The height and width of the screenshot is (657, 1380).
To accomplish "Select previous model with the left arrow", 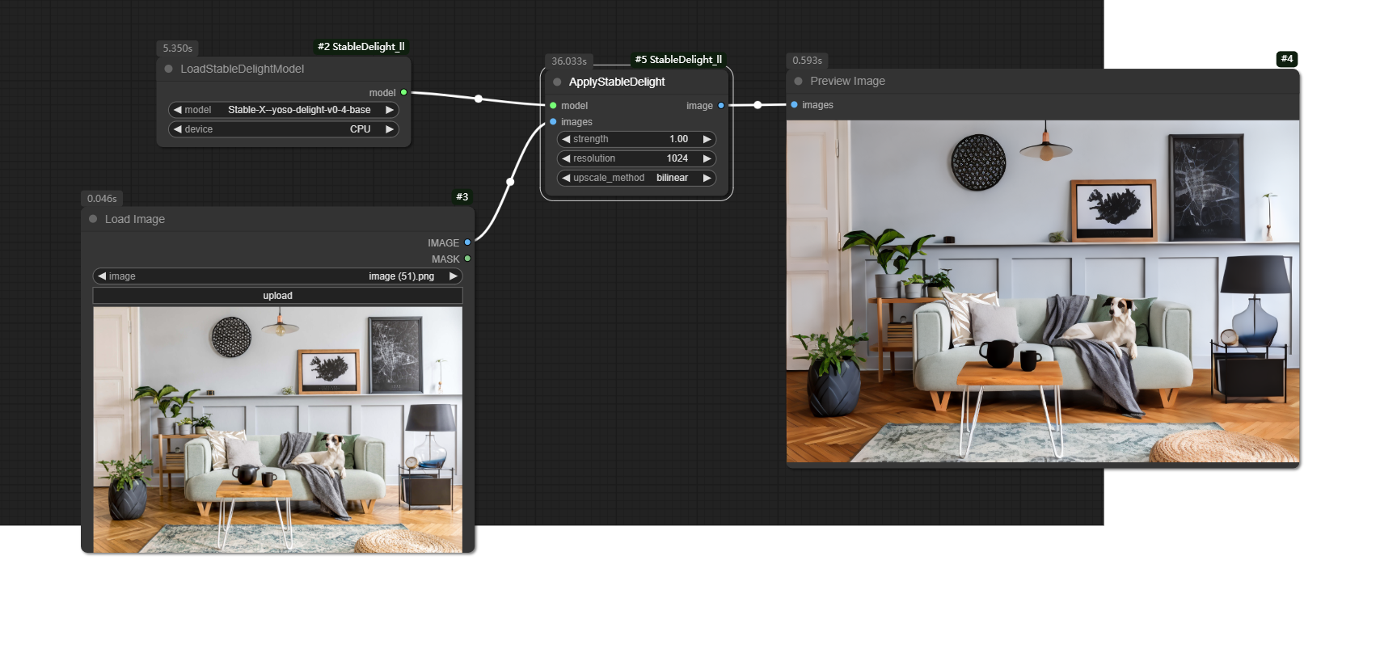I will pos(177,110).
